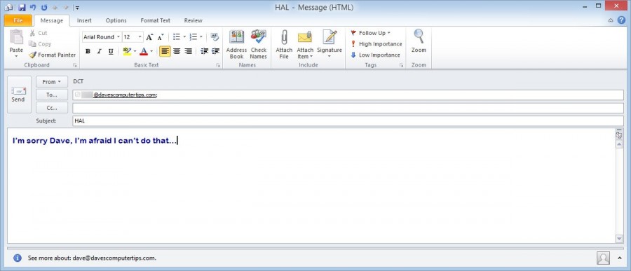Viewport: 631px width, 271px height.
Task: Open the Address Book
Action: [x=236, y=45]
